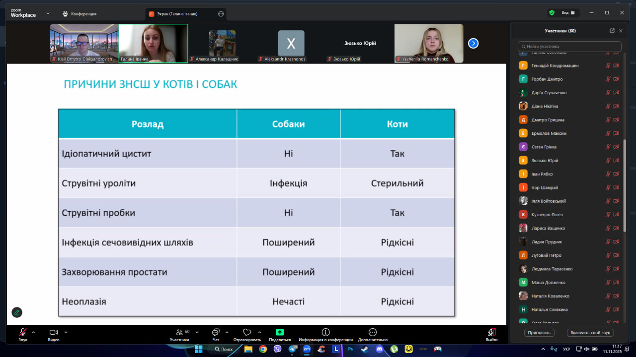Pop out the participants panel
The image size is (636, 357).
point(612,31)
